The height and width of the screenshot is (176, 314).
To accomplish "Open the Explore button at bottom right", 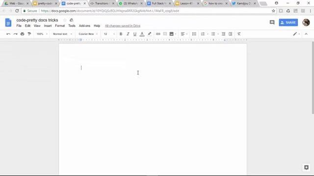I will [306, 167].
